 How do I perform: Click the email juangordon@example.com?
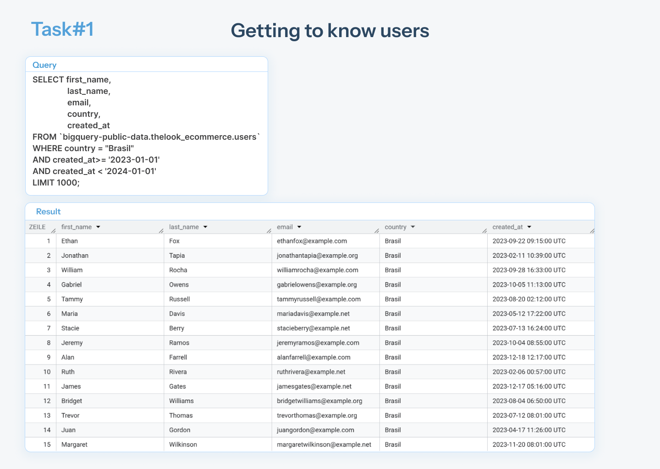pos(315,430)
